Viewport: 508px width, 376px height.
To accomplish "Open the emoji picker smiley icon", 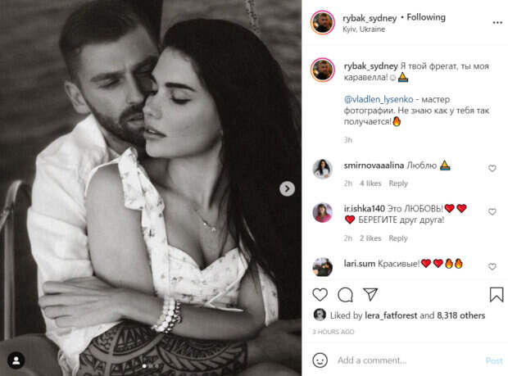I will click(320, 360).
